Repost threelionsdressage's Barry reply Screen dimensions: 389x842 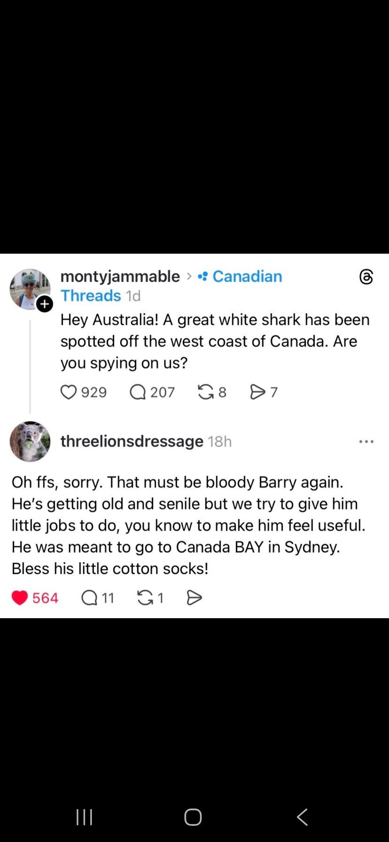coord(145,598)
